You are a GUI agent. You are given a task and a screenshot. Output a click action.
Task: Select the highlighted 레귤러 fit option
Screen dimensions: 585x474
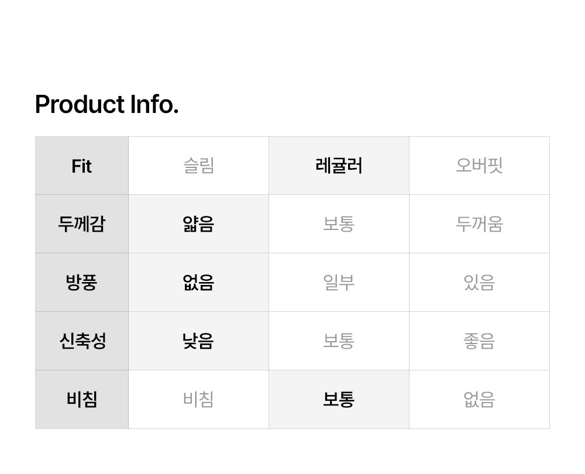tap(339, 166)
